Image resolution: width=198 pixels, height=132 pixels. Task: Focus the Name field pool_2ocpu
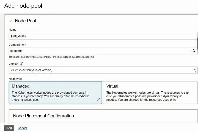[103, 36]
